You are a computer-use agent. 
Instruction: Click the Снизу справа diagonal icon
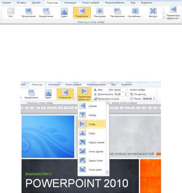click(x=82, y=151)
